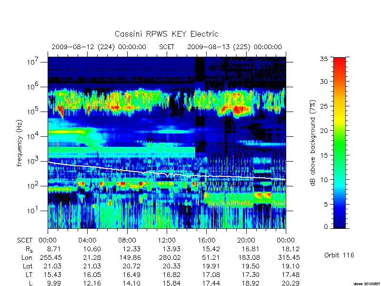Click the 10^7 frequency tick label
Viewport: 381px width, 286px height.
(x=33, y=62)
